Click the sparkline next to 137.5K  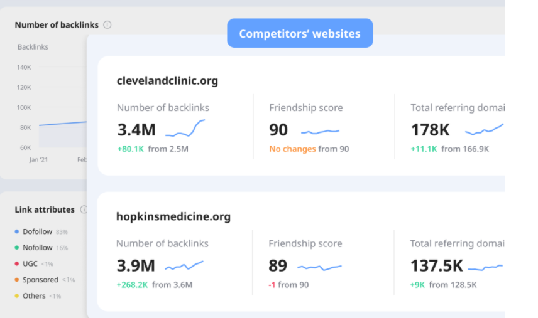[485, 267]
